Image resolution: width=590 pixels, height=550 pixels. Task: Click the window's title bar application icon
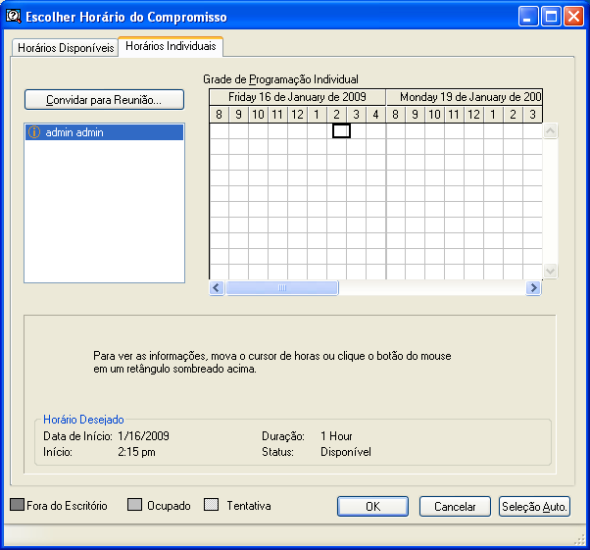click(14, 17)
